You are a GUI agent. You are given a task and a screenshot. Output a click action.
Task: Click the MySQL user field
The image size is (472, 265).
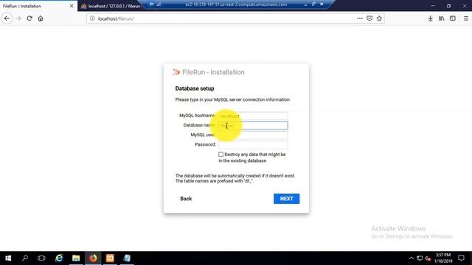(253, 135)
